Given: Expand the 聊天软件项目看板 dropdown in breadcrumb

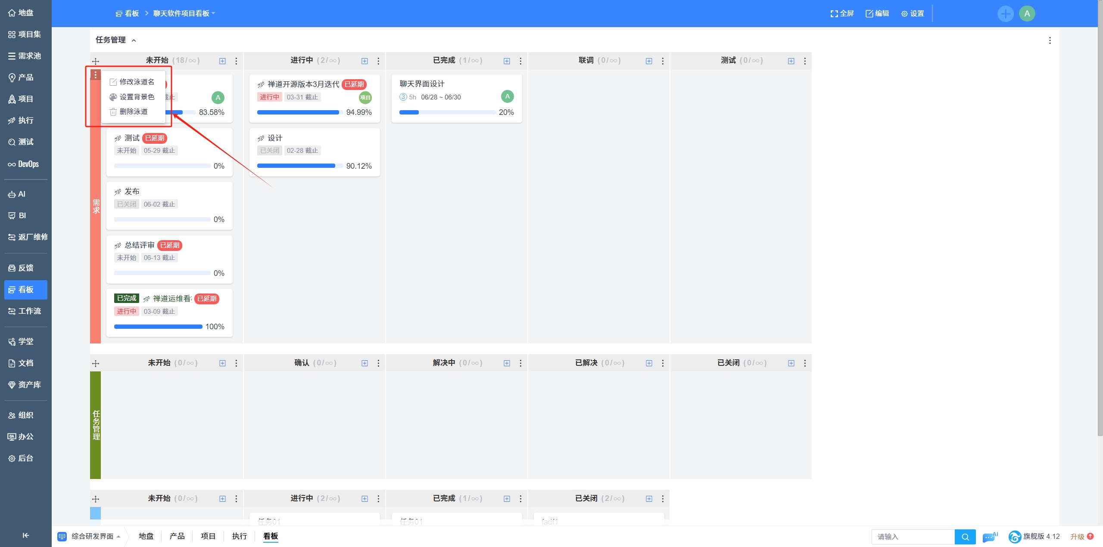Looking at the screenshot, I should [184, 14].
